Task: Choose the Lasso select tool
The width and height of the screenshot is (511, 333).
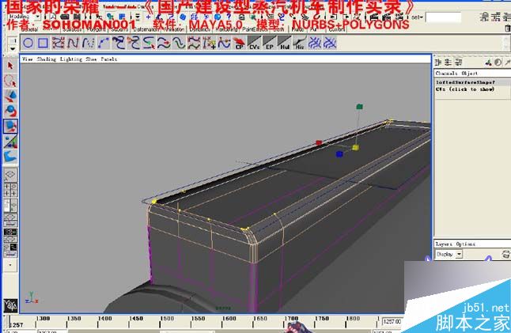Action: [10, 81]
